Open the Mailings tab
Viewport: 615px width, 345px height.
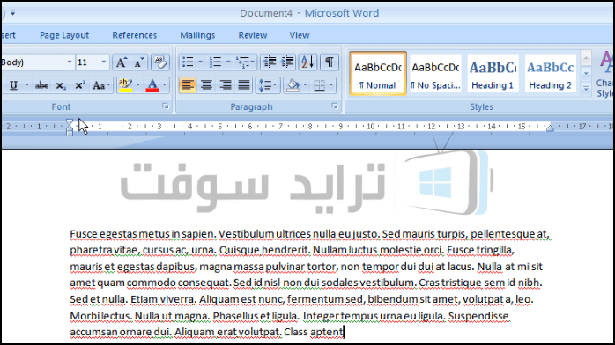pyautogui.click(x=197, y=35)
